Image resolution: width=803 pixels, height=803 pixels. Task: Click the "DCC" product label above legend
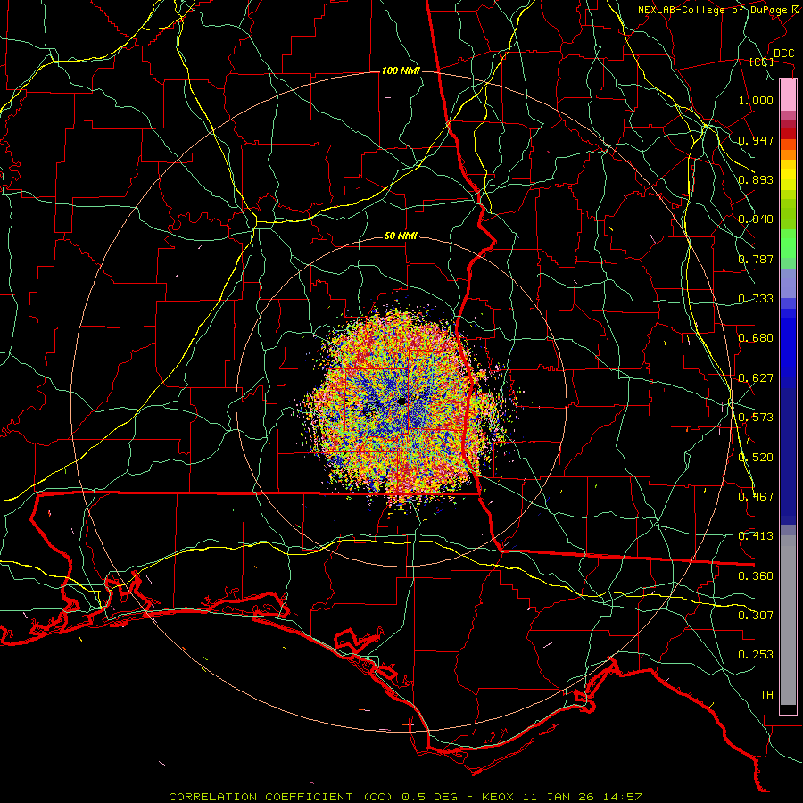click(x=783, y=54)
